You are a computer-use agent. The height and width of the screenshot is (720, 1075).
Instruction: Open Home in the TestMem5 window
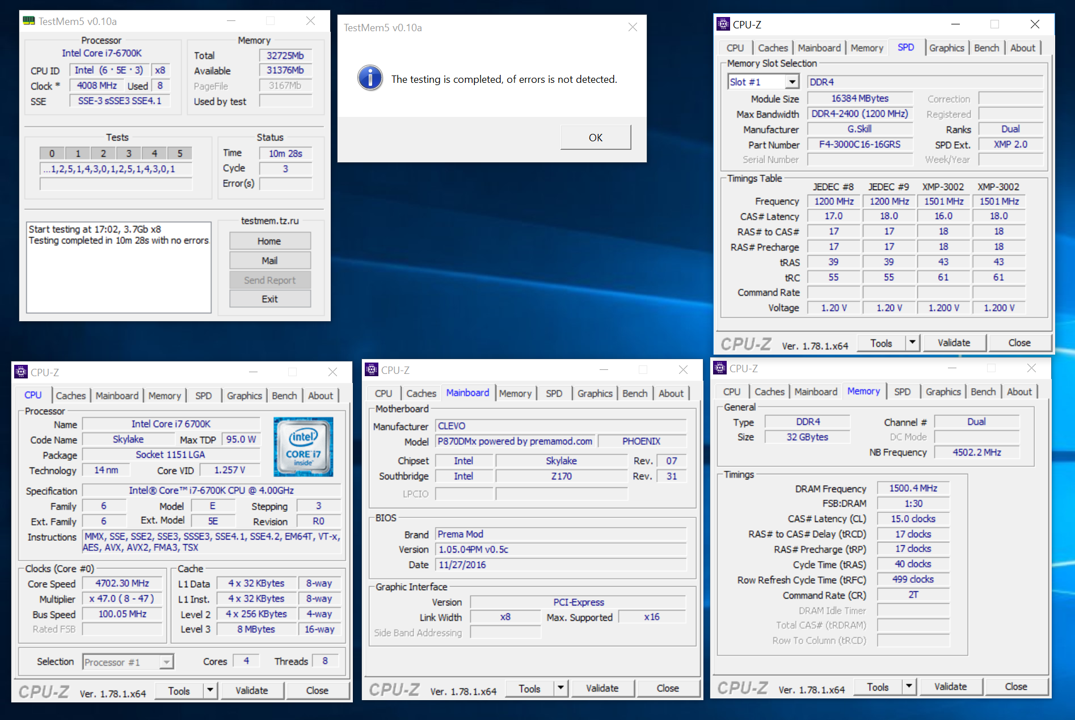coord(270,241)
